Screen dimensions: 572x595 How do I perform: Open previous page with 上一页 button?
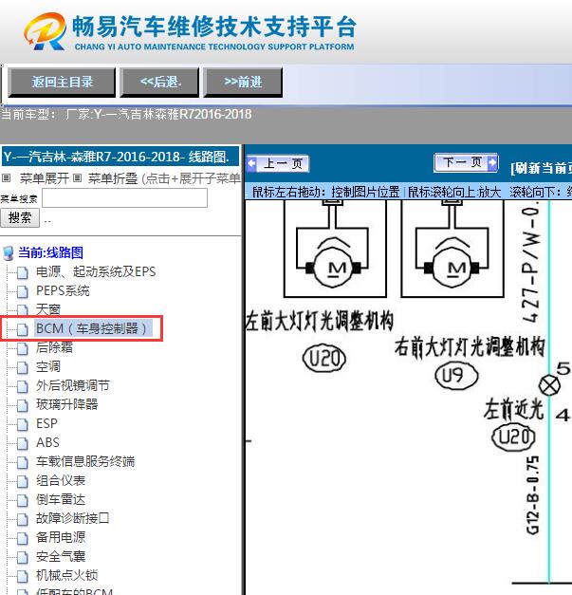tap(278, 164)
